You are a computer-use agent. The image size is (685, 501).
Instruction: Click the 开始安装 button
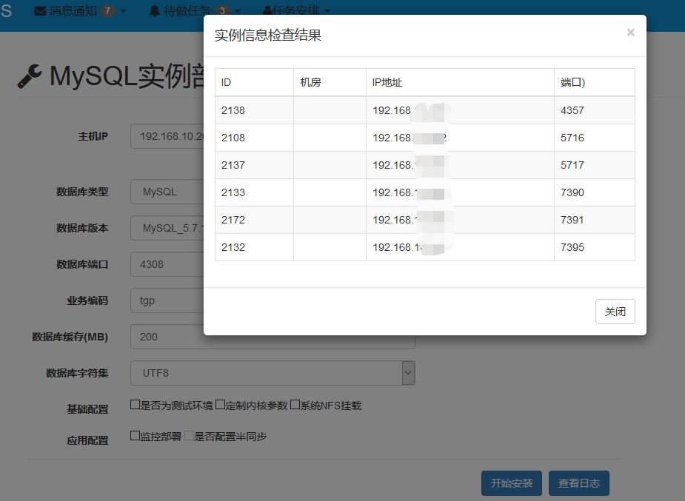click(512, 483)
